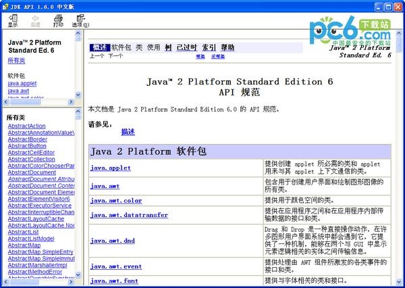
Task: Click the 所有类 link in the packages pane
Action: coord(17,61)
